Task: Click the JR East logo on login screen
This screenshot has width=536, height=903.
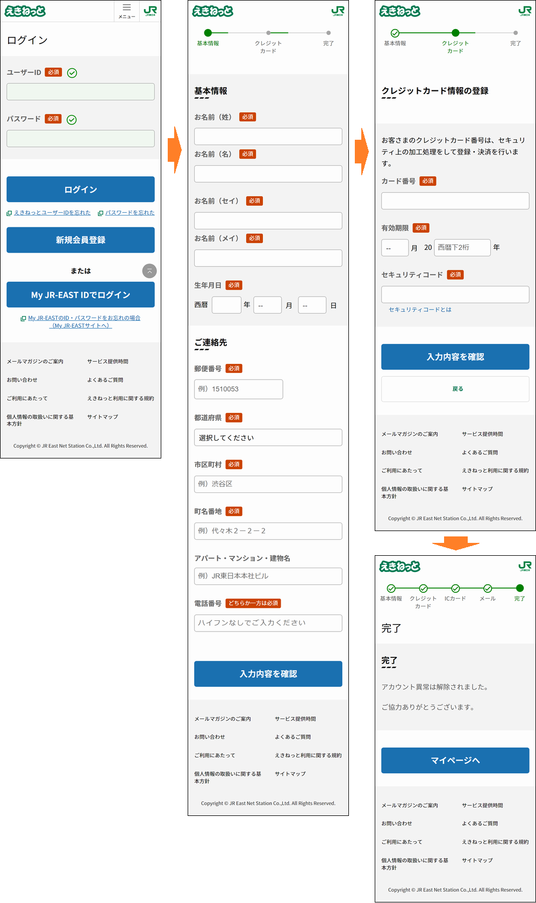Action: click(x=150, y=11)
